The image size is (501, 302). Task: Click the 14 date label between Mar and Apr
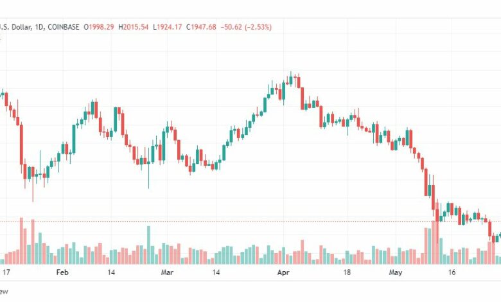(x=216, y=272)
